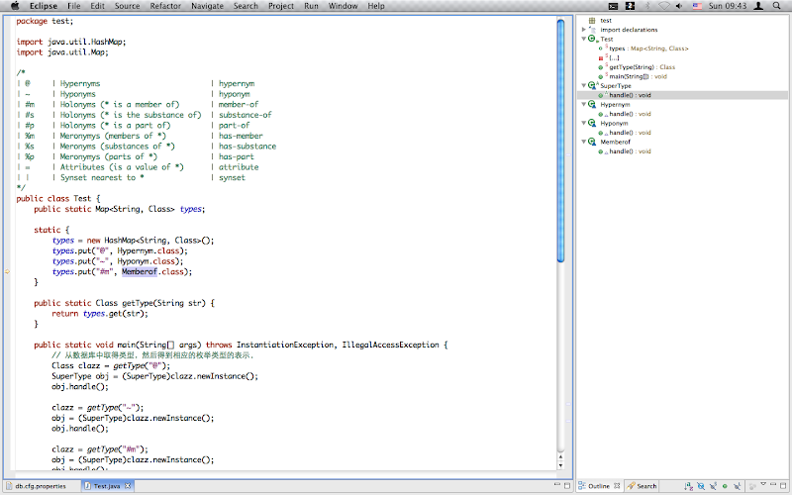Viewport: 792px width, 495px height.
Task: Select handle() under Hyponym in Outline
Action: 630,133
